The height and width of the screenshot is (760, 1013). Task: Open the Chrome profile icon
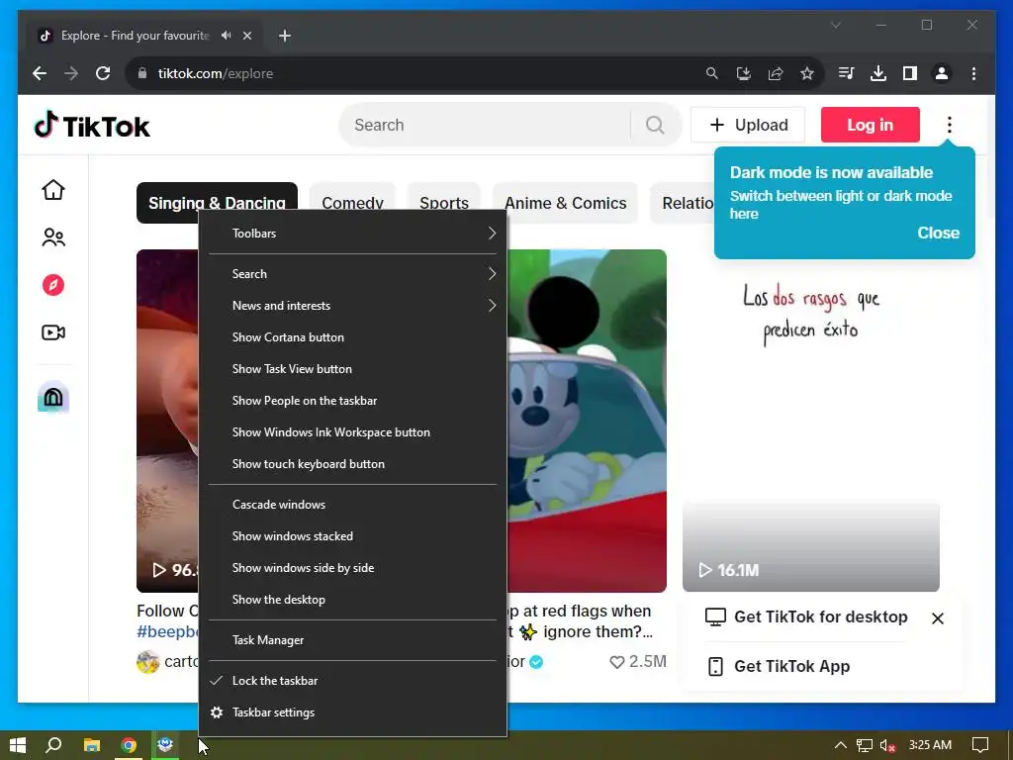(x=942, y=73)
